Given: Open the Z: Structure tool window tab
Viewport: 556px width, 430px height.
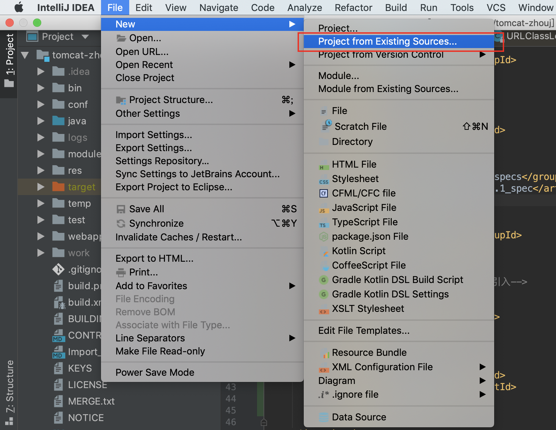Looking at the screenshot, I should click(9, 392).
